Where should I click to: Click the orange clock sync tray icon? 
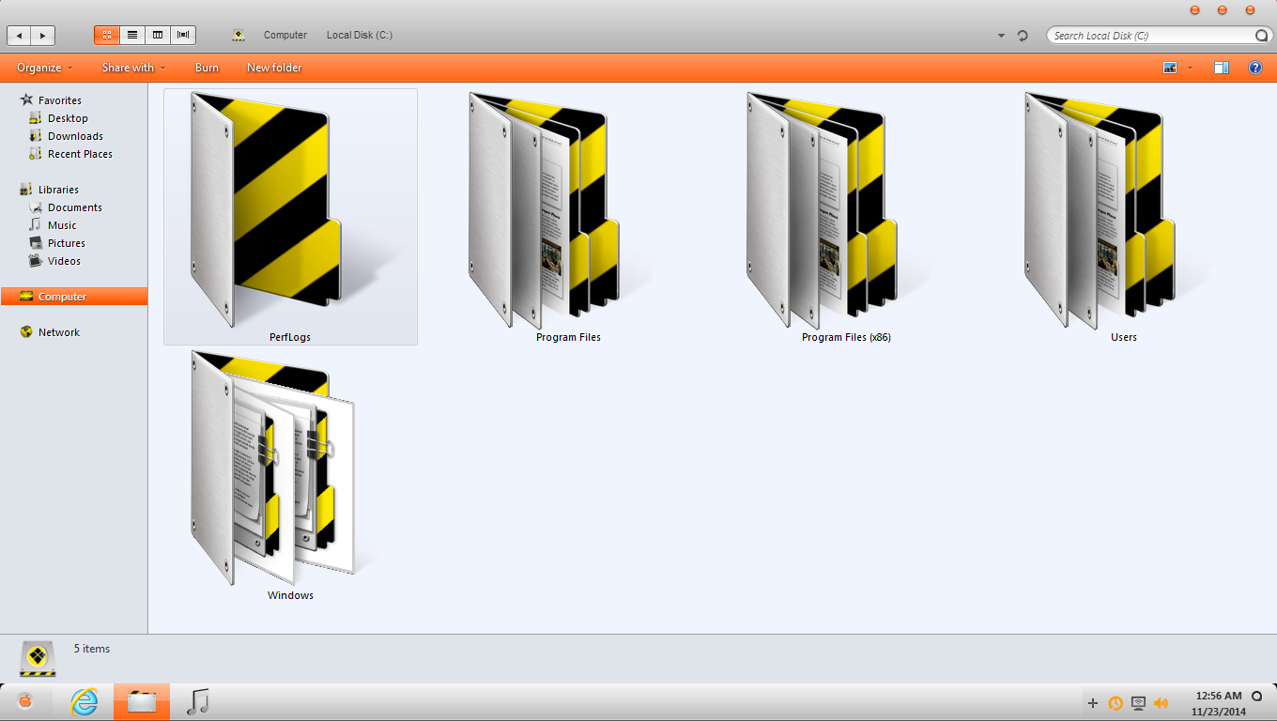pyautogui.click(x=1115, y=703)
